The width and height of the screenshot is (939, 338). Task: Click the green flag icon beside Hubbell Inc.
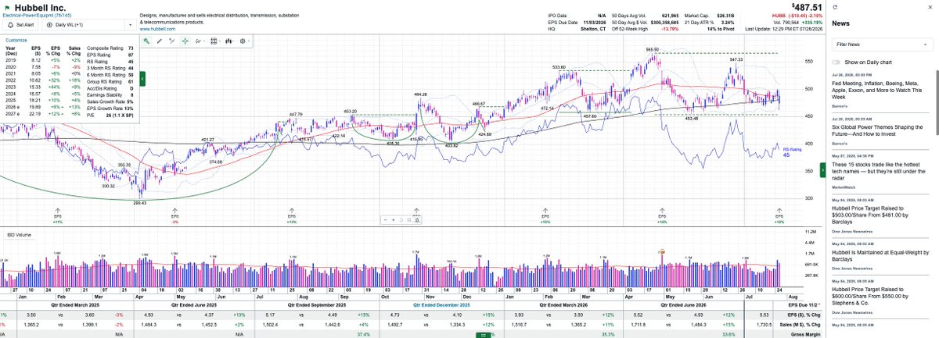pyautogui.click(x=7, y=8)
